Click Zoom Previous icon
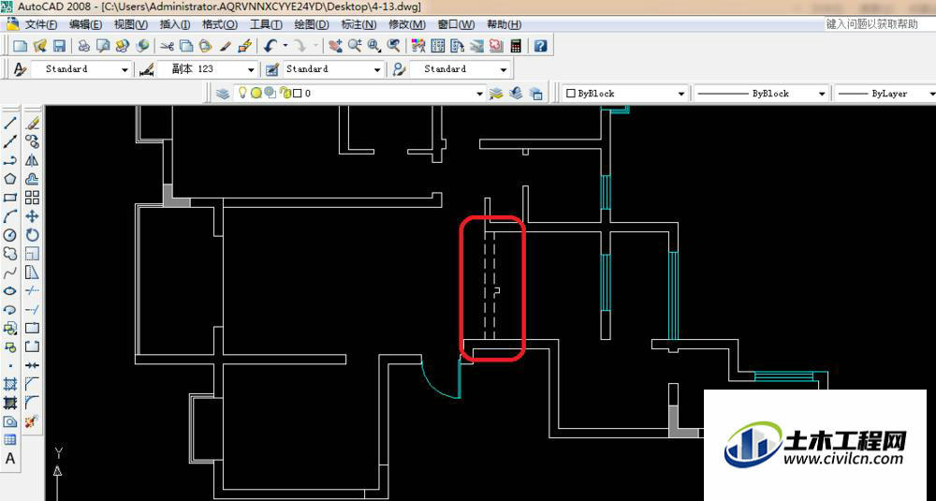The image size is (936, 501). coord(393,45)
